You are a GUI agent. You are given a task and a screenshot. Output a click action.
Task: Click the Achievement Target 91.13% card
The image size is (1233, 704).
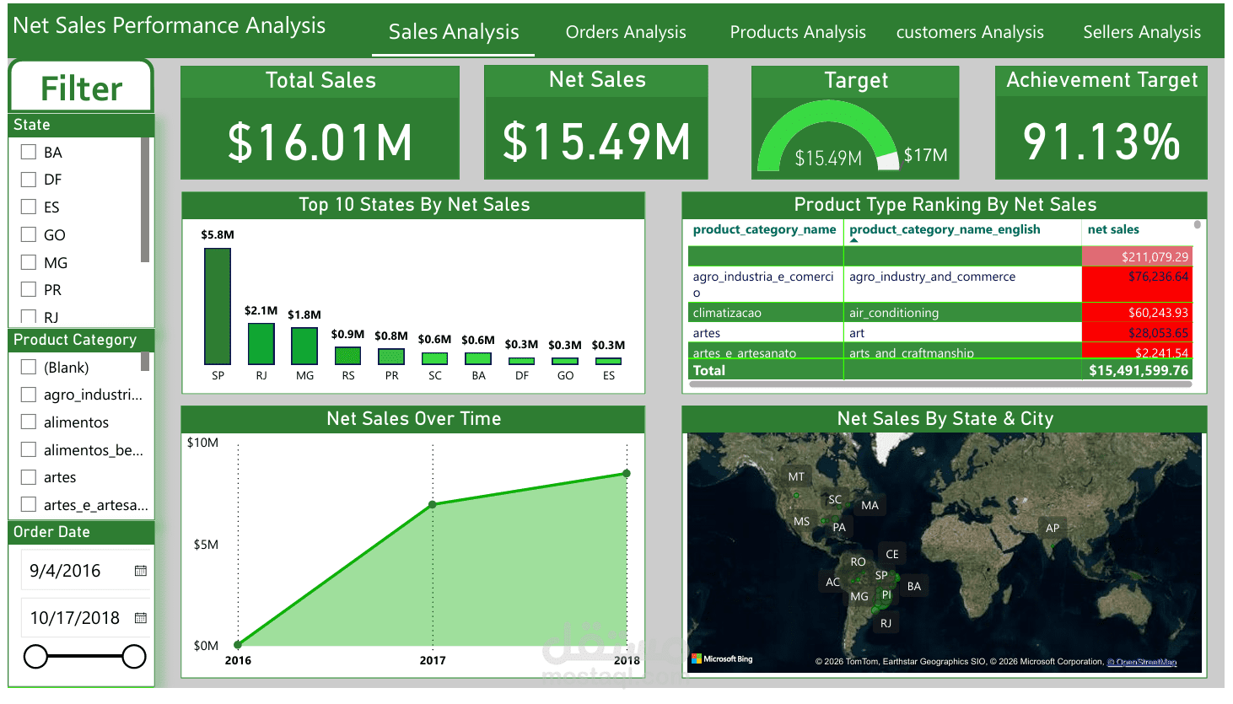pyautogui.click(x=1101, y=122)
